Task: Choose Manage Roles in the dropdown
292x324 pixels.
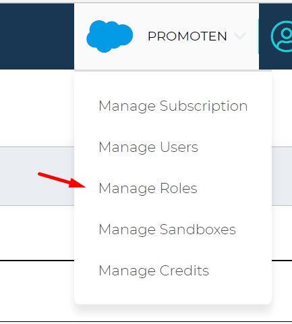Action: tap(148, 188)
